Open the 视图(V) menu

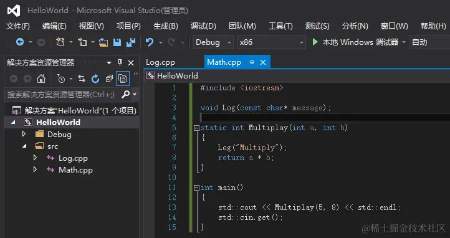pos(91,26)
